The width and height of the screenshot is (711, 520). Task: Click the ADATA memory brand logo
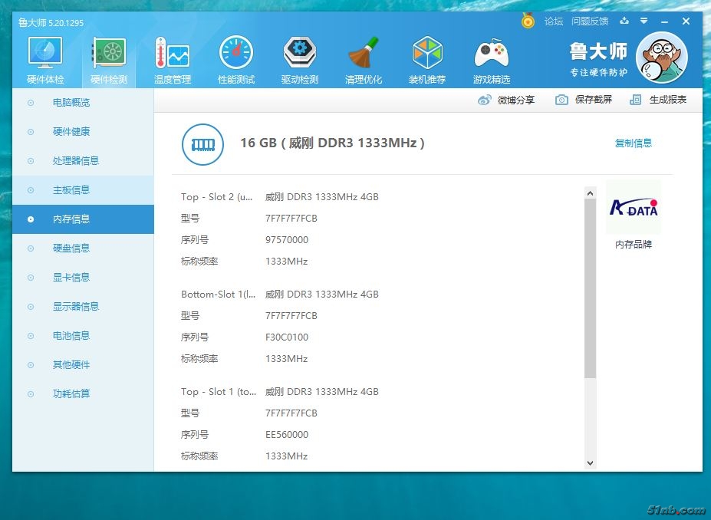pyautogui.click(x=634, y=207)
